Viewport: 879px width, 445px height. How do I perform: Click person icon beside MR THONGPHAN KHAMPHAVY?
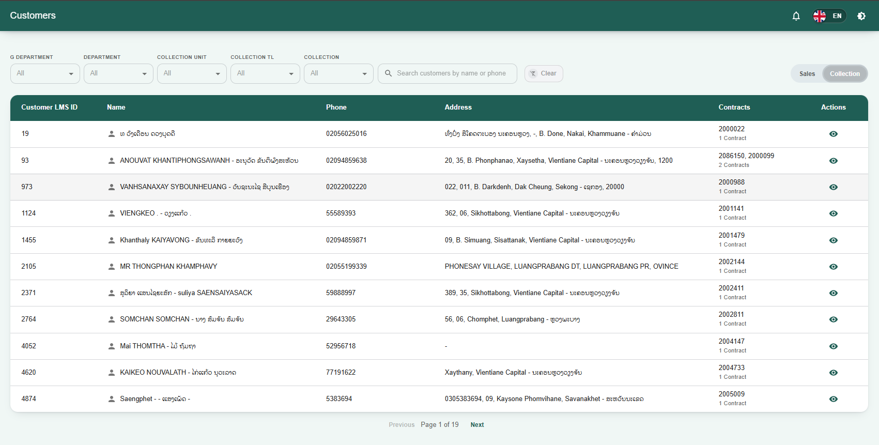click(x=112, y=267)
